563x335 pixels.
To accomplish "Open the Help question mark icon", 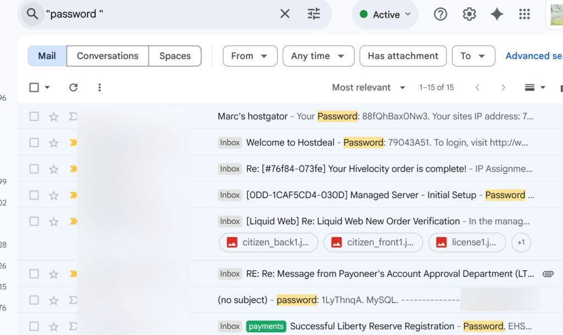I will [x=440, y=14].
